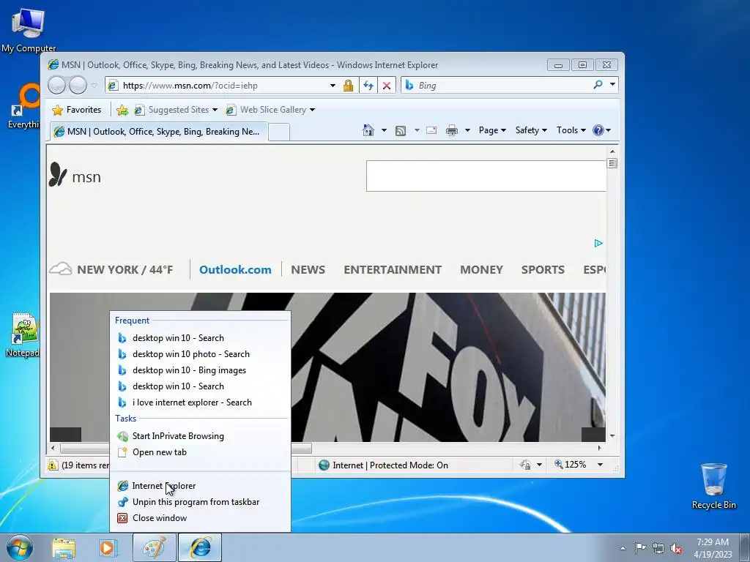Image resolution: width=750 pixels, height=562 pixels.
Task: Switch to the MSN browser tab
Action: click(159, 132)
